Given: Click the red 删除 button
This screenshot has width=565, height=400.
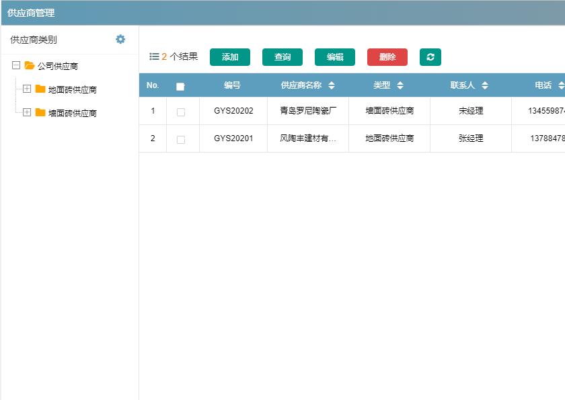Looking at the screenshot, I should 388,56.
